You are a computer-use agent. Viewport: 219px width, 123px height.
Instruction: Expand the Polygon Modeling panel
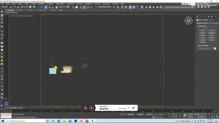point(11,13)
